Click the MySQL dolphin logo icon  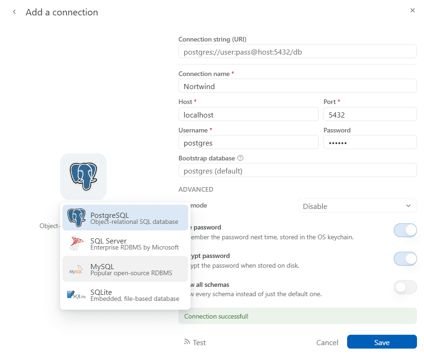pos(76,269)
